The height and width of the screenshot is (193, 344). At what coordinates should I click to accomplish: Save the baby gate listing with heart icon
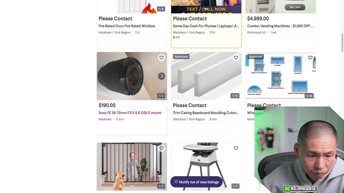point(162,148)
